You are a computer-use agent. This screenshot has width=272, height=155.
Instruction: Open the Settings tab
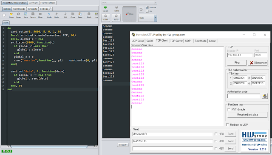pos(45,9)
